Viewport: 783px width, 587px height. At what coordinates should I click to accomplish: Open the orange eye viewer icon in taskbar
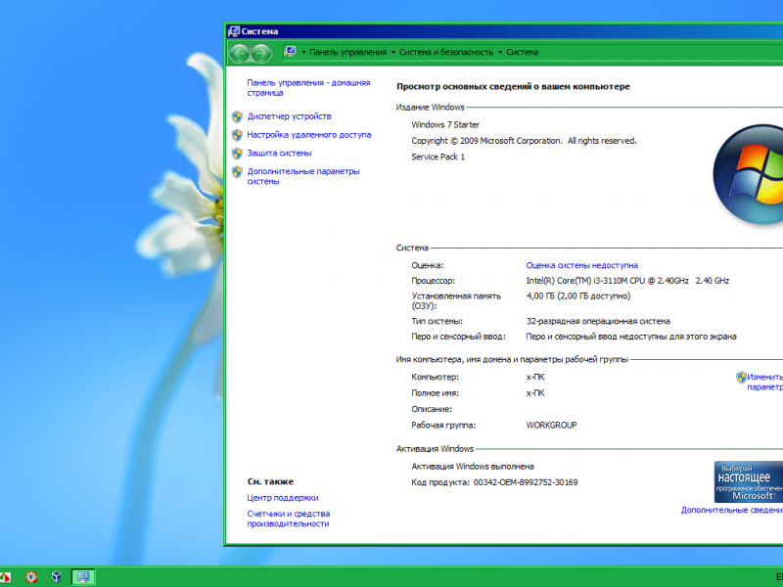pos(31,577)
